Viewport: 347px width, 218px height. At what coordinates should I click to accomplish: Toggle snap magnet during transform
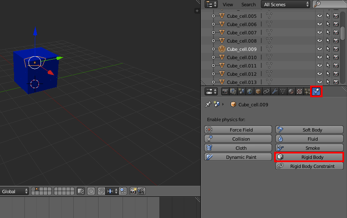tap(101, 191)
